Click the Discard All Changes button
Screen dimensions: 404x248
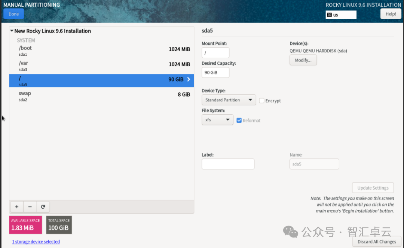(x=376, y=242)
